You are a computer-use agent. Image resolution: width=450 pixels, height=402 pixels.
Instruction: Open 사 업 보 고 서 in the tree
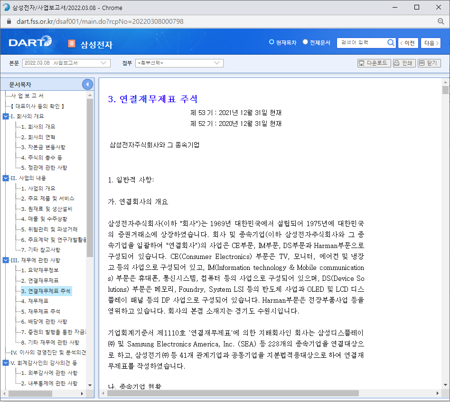point(27,96)
